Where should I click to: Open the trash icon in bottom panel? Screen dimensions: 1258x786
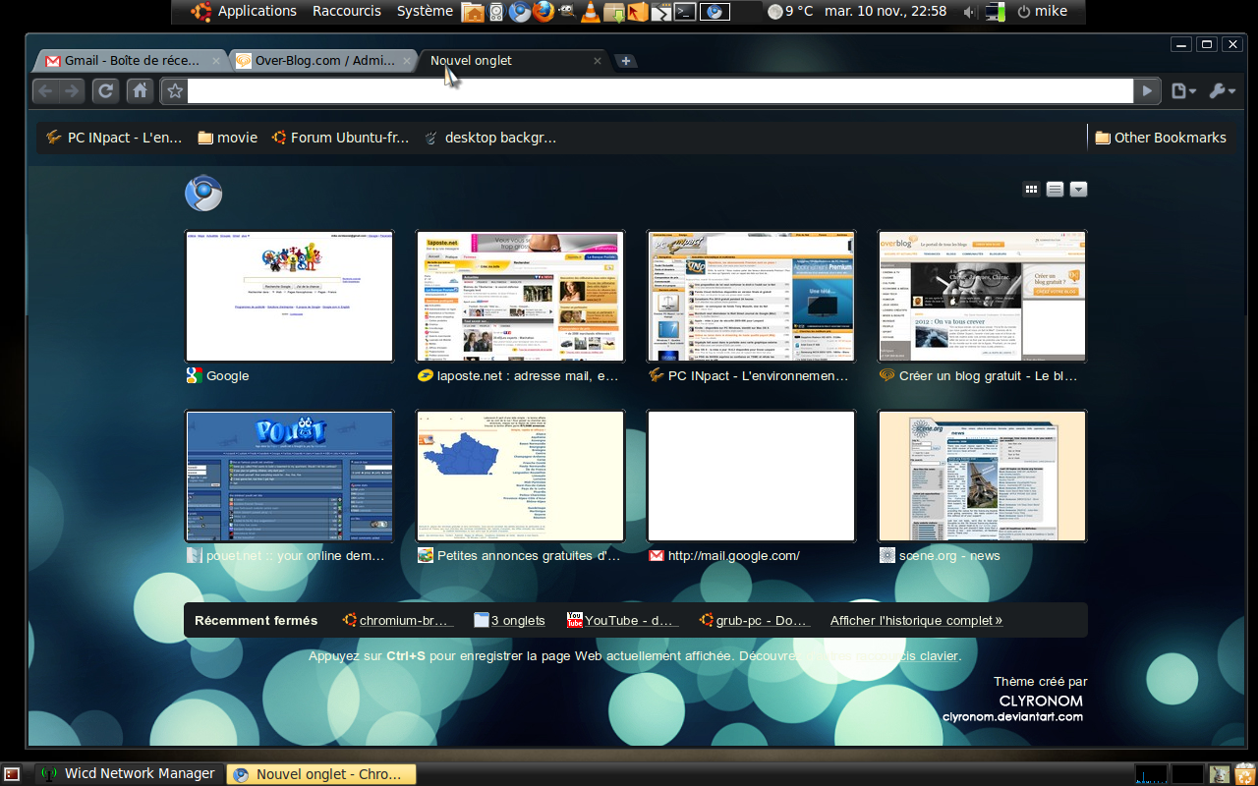1244,774
